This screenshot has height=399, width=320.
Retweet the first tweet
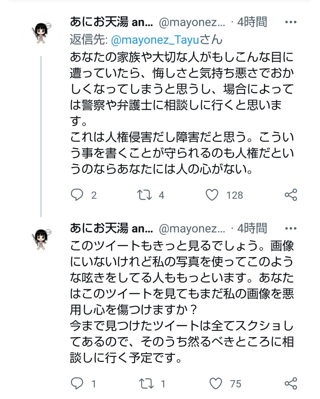tap(145, 195)
